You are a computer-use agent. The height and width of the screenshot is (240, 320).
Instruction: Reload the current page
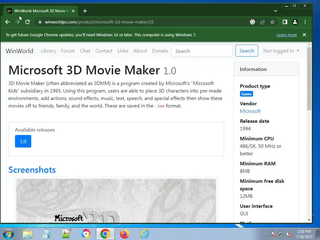coord(27,22)
